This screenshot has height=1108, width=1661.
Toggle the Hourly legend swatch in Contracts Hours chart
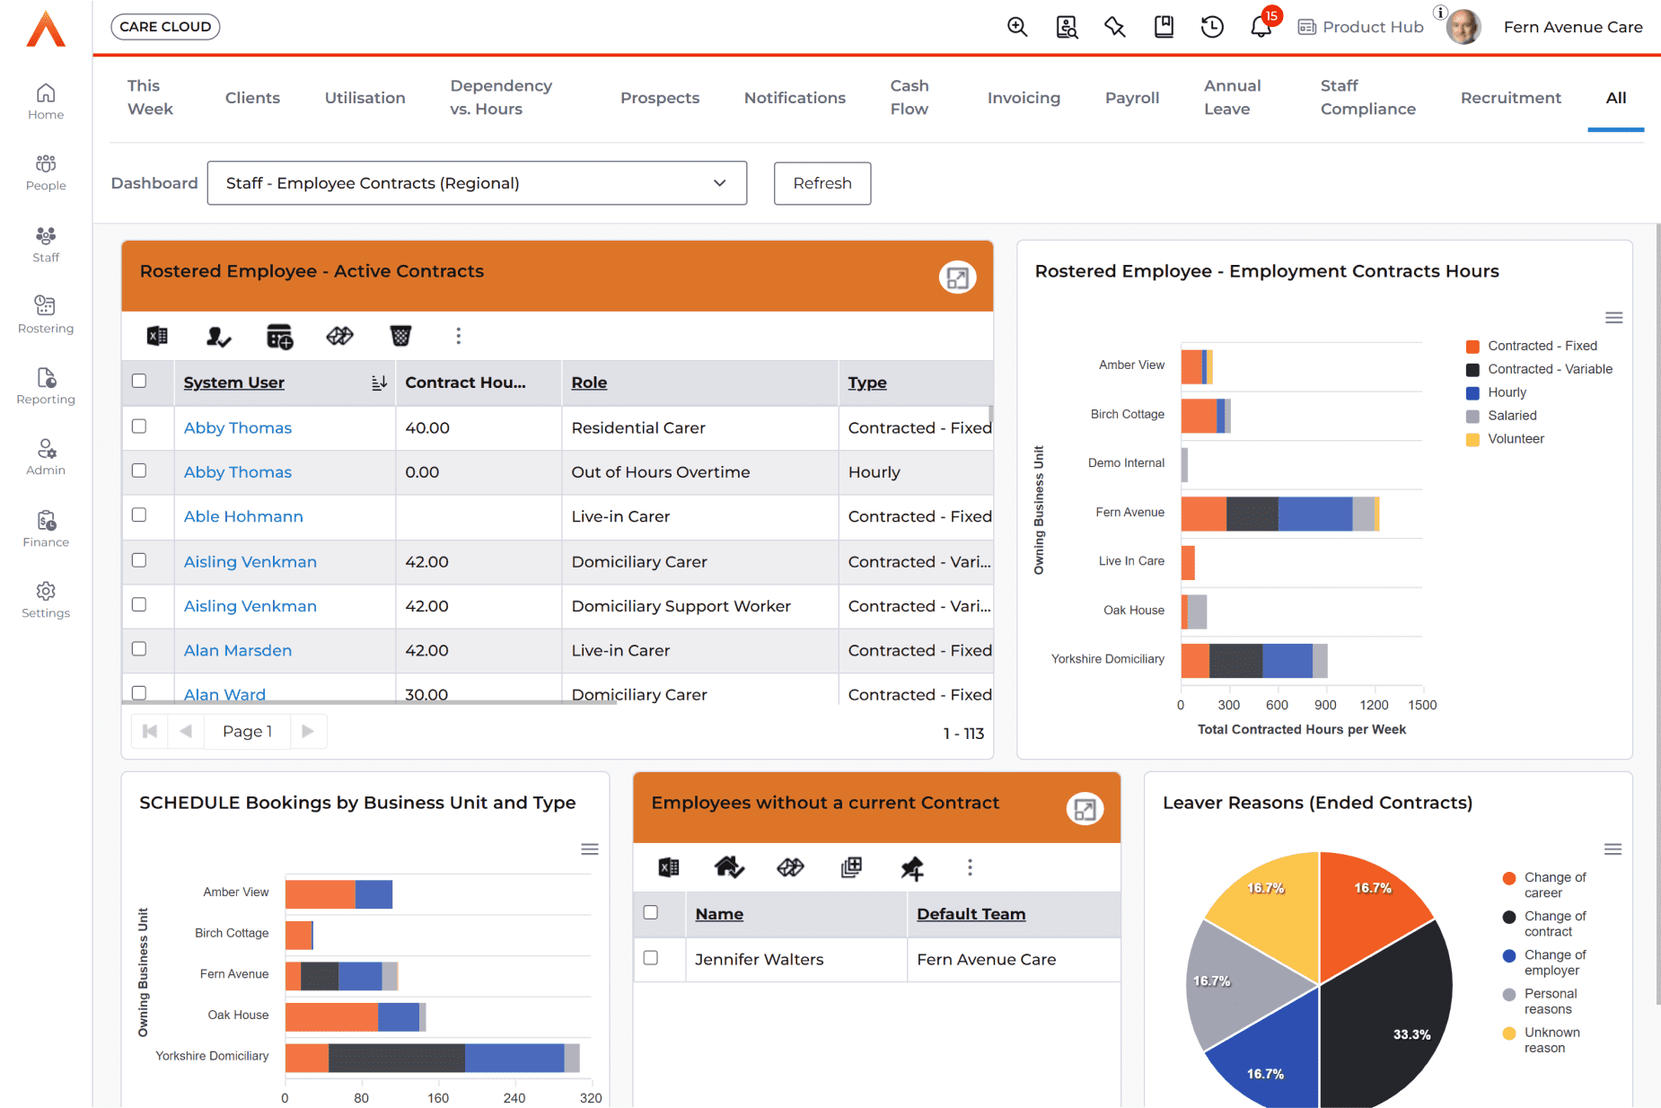(x=1472, y=392)
